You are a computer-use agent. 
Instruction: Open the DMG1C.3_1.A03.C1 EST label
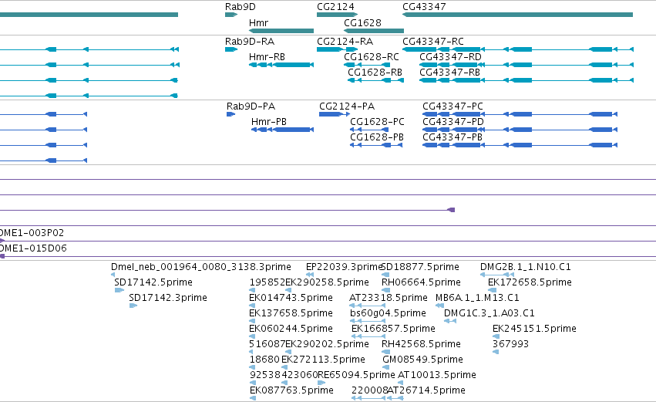[x=489, y=313]
